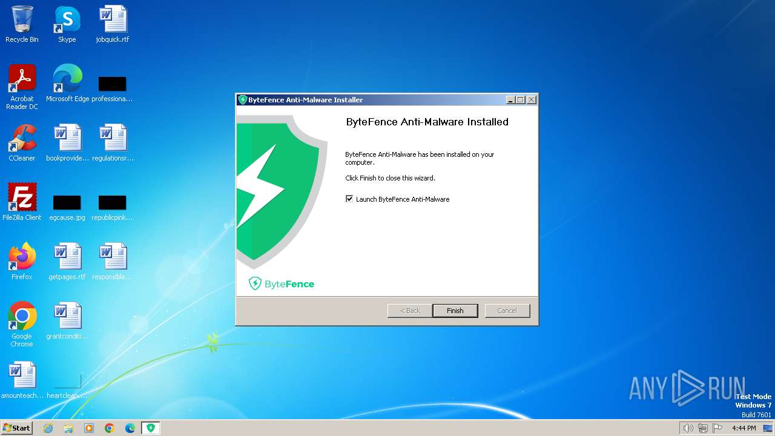Select egcause.jpg file on desktop
The image size is (775, 436).
67,207
